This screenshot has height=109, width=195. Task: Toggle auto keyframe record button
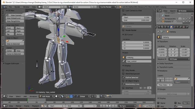(x=140, y=106)
